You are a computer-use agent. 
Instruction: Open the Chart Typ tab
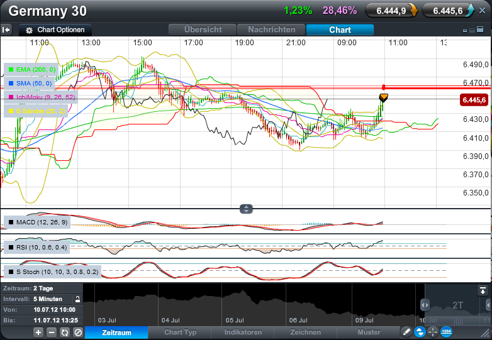click(x=180, y=332)
